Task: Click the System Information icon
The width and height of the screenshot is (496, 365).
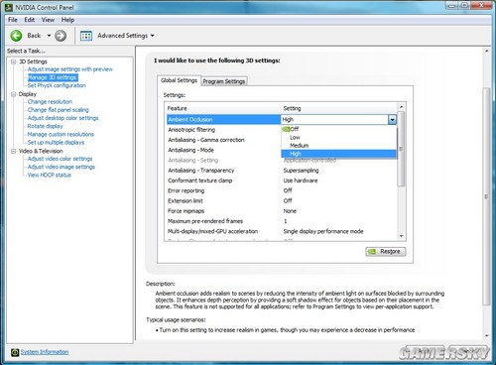Action: 15,352
